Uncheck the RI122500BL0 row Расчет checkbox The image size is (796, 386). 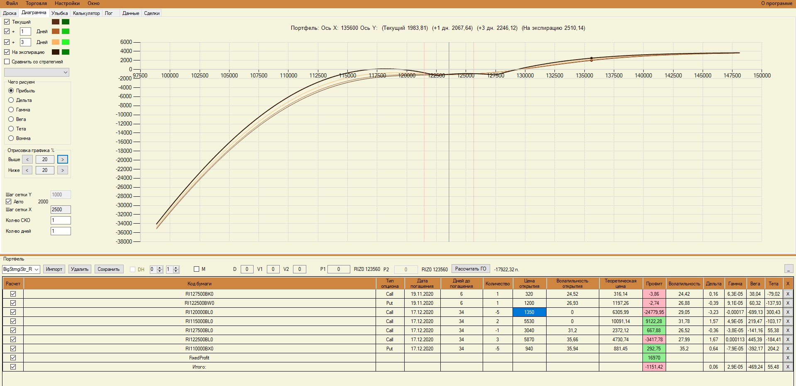click(x=13, y=340)
